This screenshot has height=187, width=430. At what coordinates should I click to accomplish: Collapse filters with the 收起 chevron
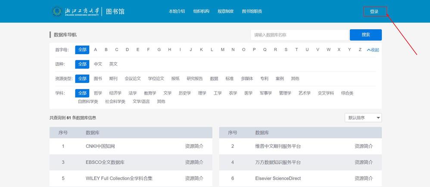tap(373, 50)
